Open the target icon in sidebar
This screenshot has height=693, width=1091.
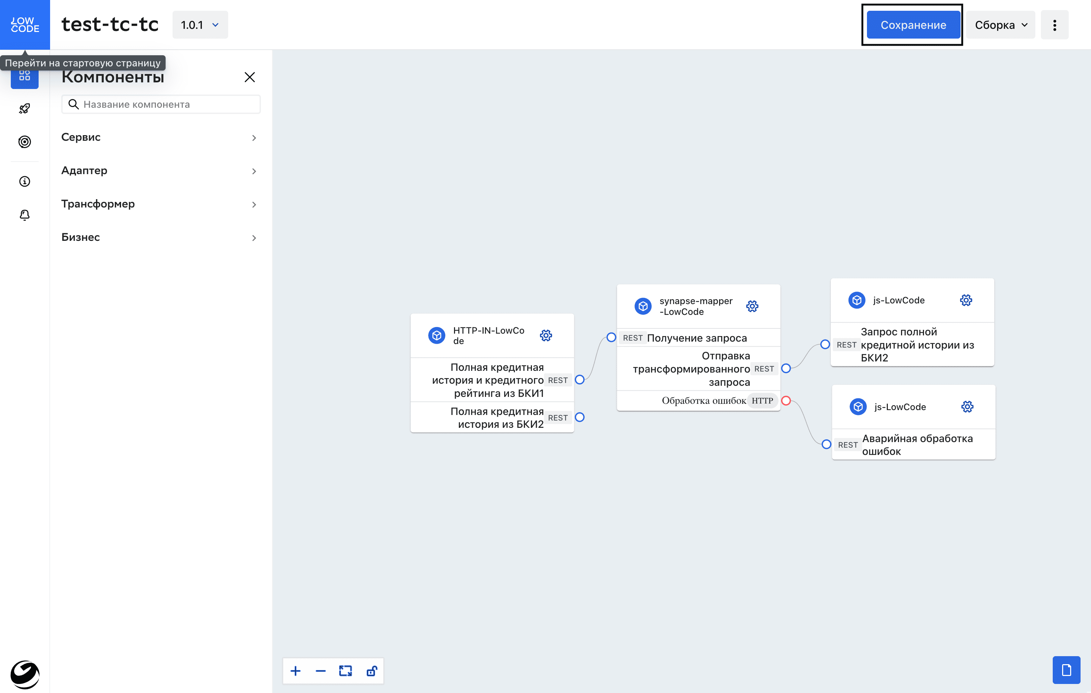click(x=24, y=142)
